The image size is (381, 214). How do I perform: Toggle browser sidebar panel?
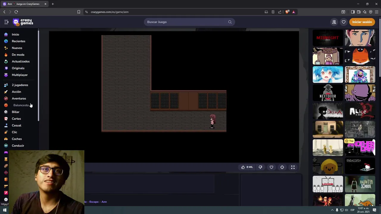point(352,12)
